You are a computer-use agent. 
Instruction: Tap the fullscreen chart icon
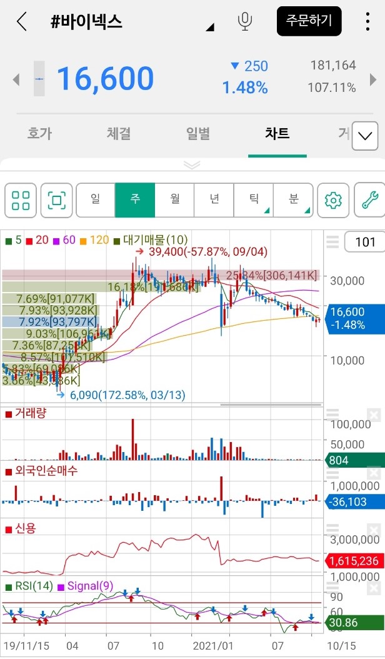coord(57,200)
